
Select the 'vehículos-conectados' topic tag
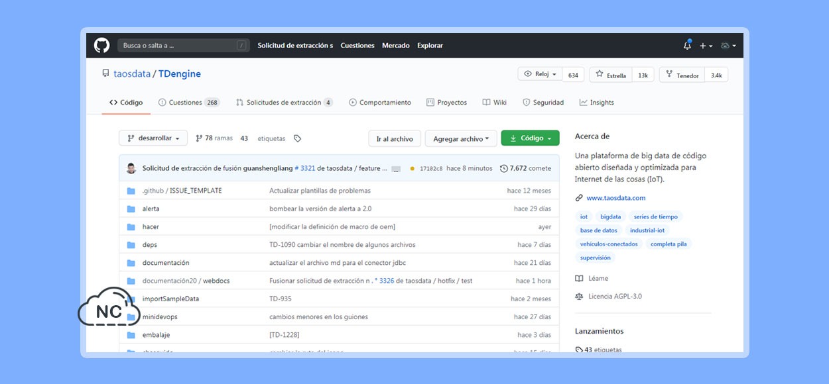[x=609, y=244]
